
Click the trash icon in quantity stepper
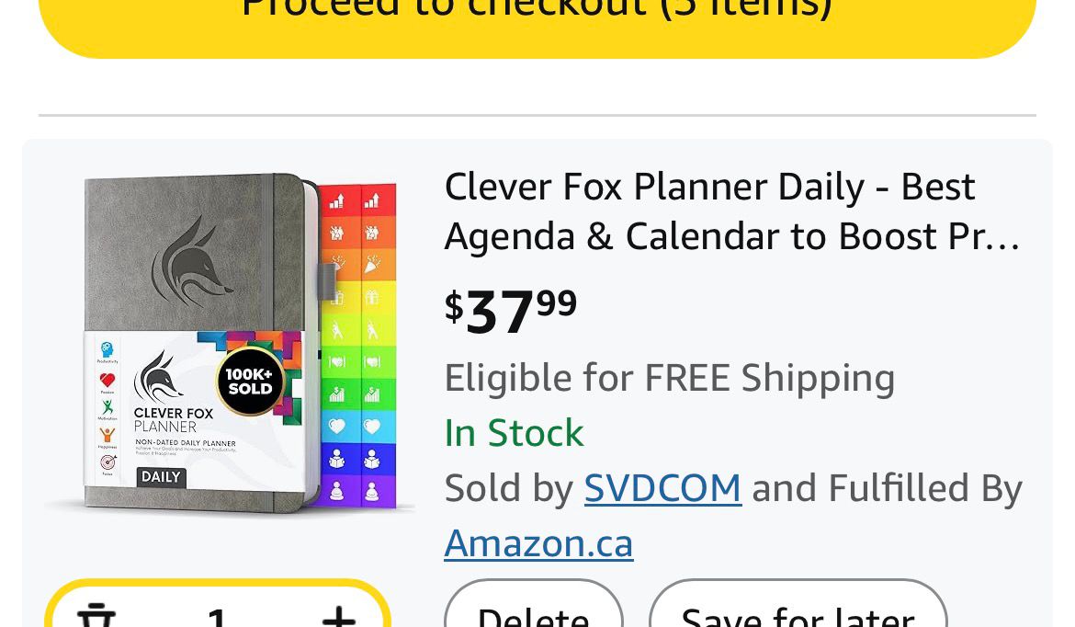click(x=96, y=616)
